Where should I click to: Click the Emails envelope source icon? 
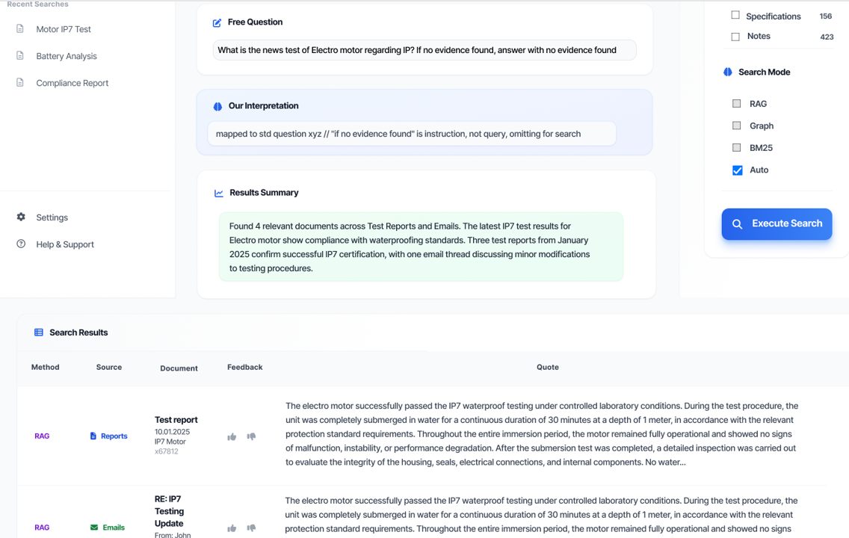coord(94,528)
